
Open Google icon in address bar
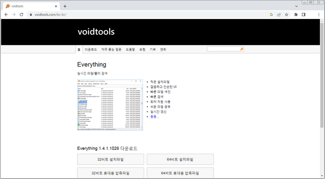coord(271,14)
